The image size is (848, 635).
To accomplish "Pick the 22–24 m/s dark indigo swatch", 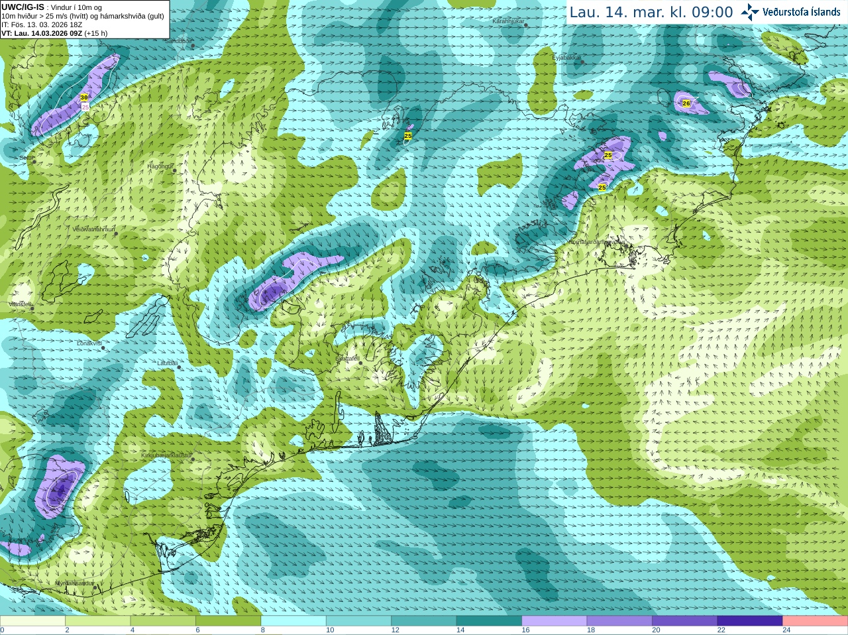I will tap(750, 620).
